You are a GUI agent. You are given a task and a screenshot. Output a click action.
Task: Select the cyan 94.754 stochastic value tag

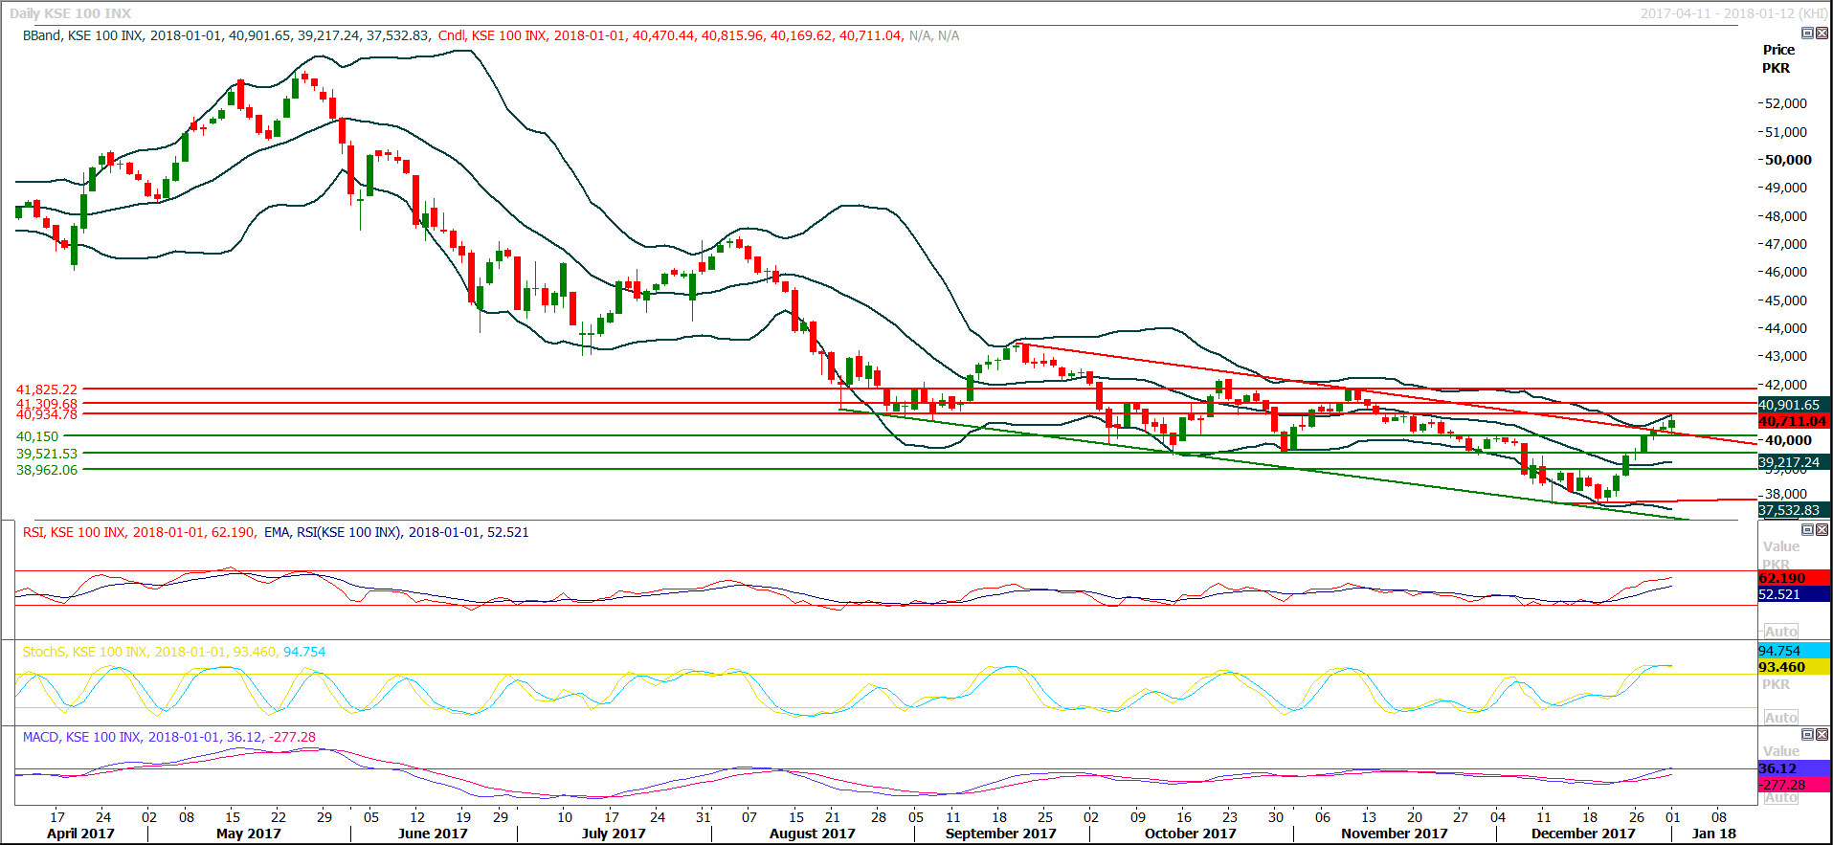pyautogui.click(x=1793, y=651)
